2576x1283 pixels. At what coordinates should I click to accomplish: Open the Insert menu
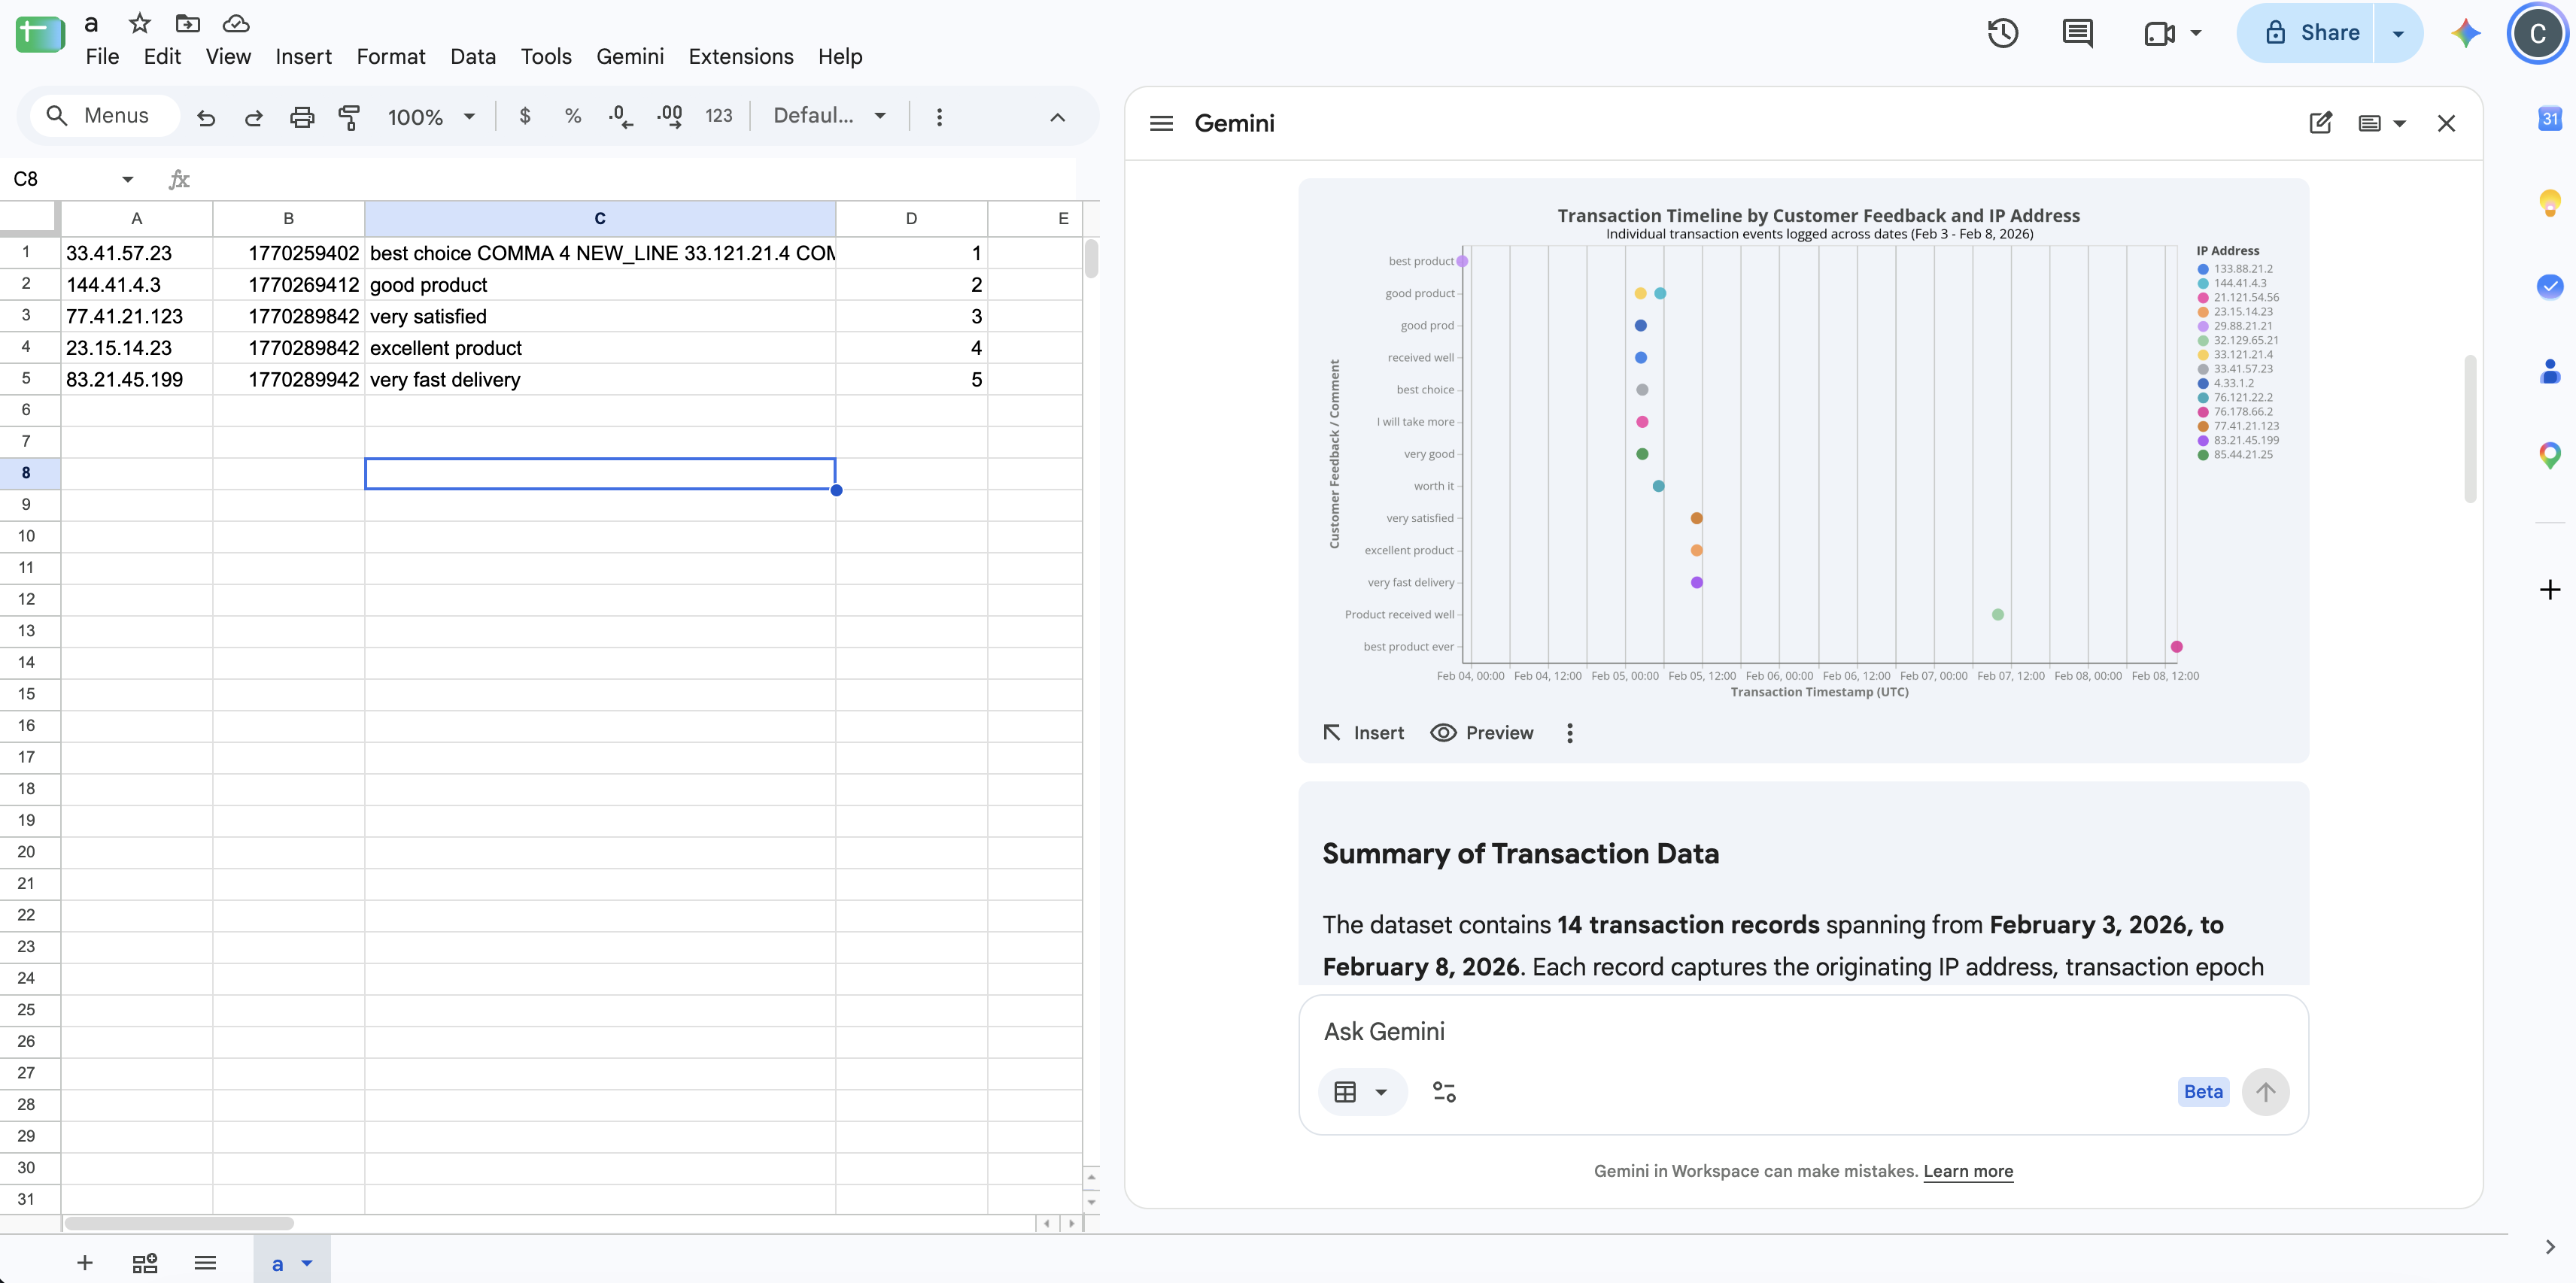303,57
